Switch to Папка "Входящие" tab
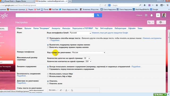The image size is (170, 96). pos(41,28)
